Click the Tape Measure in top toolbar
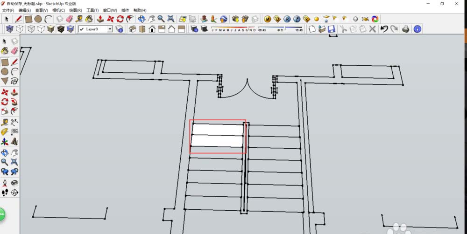The image size is (467, 234). tap(79, 19)
